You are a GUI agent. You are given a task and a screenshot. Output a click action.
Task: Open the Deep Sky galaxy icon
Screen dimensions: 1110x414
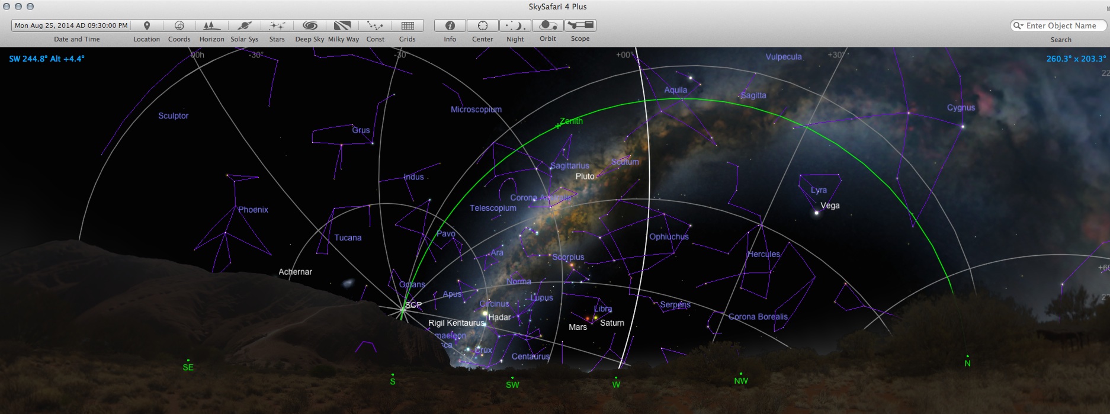310,25
